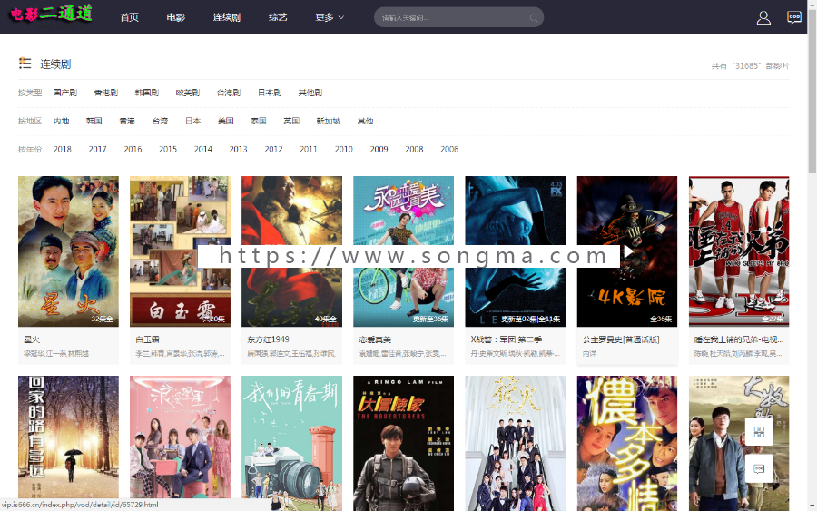The width and height of the screenshot is (817, 511).
Task: Click the 电影二通道 site logo
Action: (x=51, y=14)
